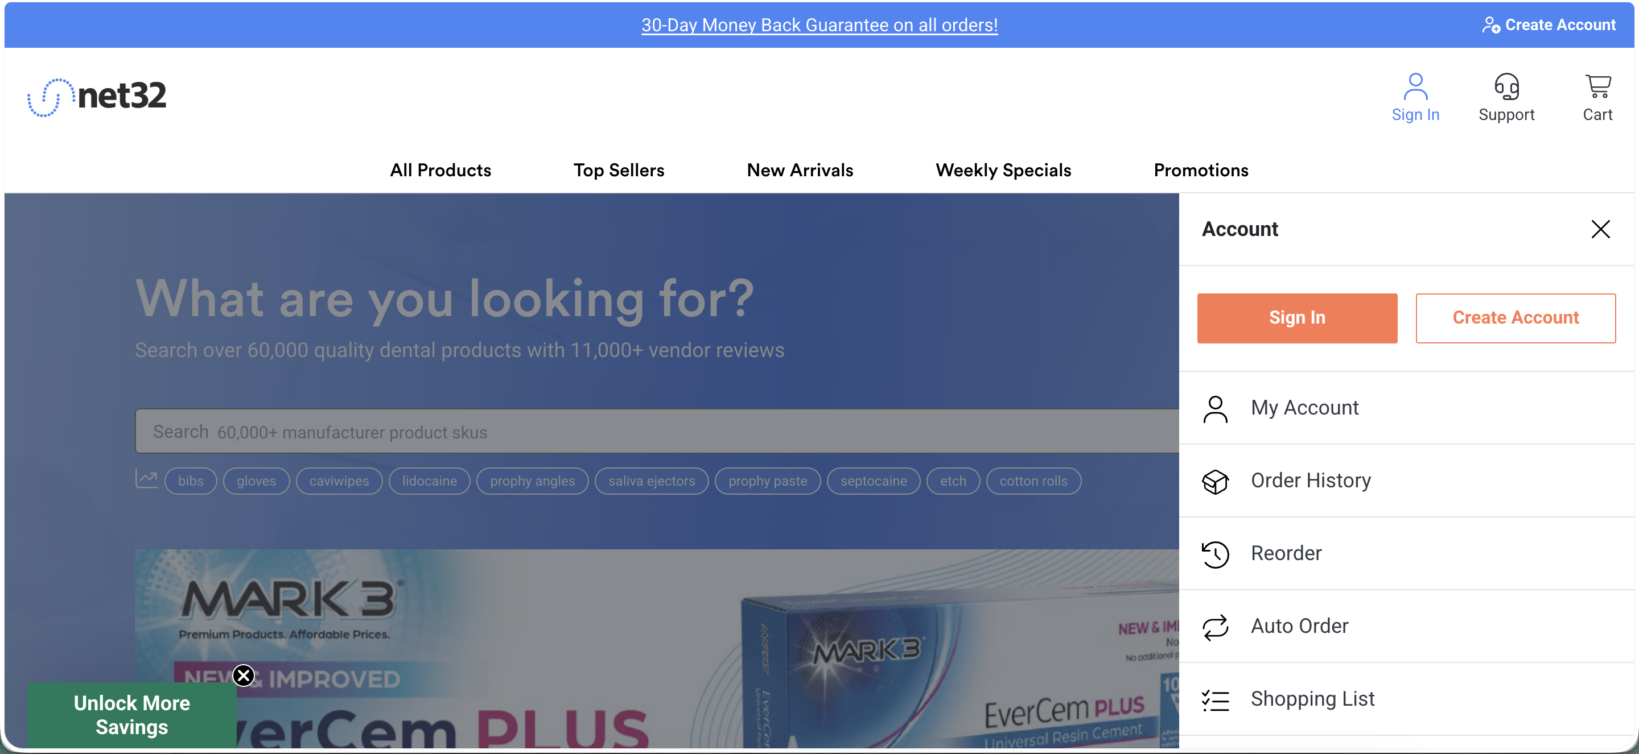
Task: Choose the prophy angles tag
Action: 532,481
